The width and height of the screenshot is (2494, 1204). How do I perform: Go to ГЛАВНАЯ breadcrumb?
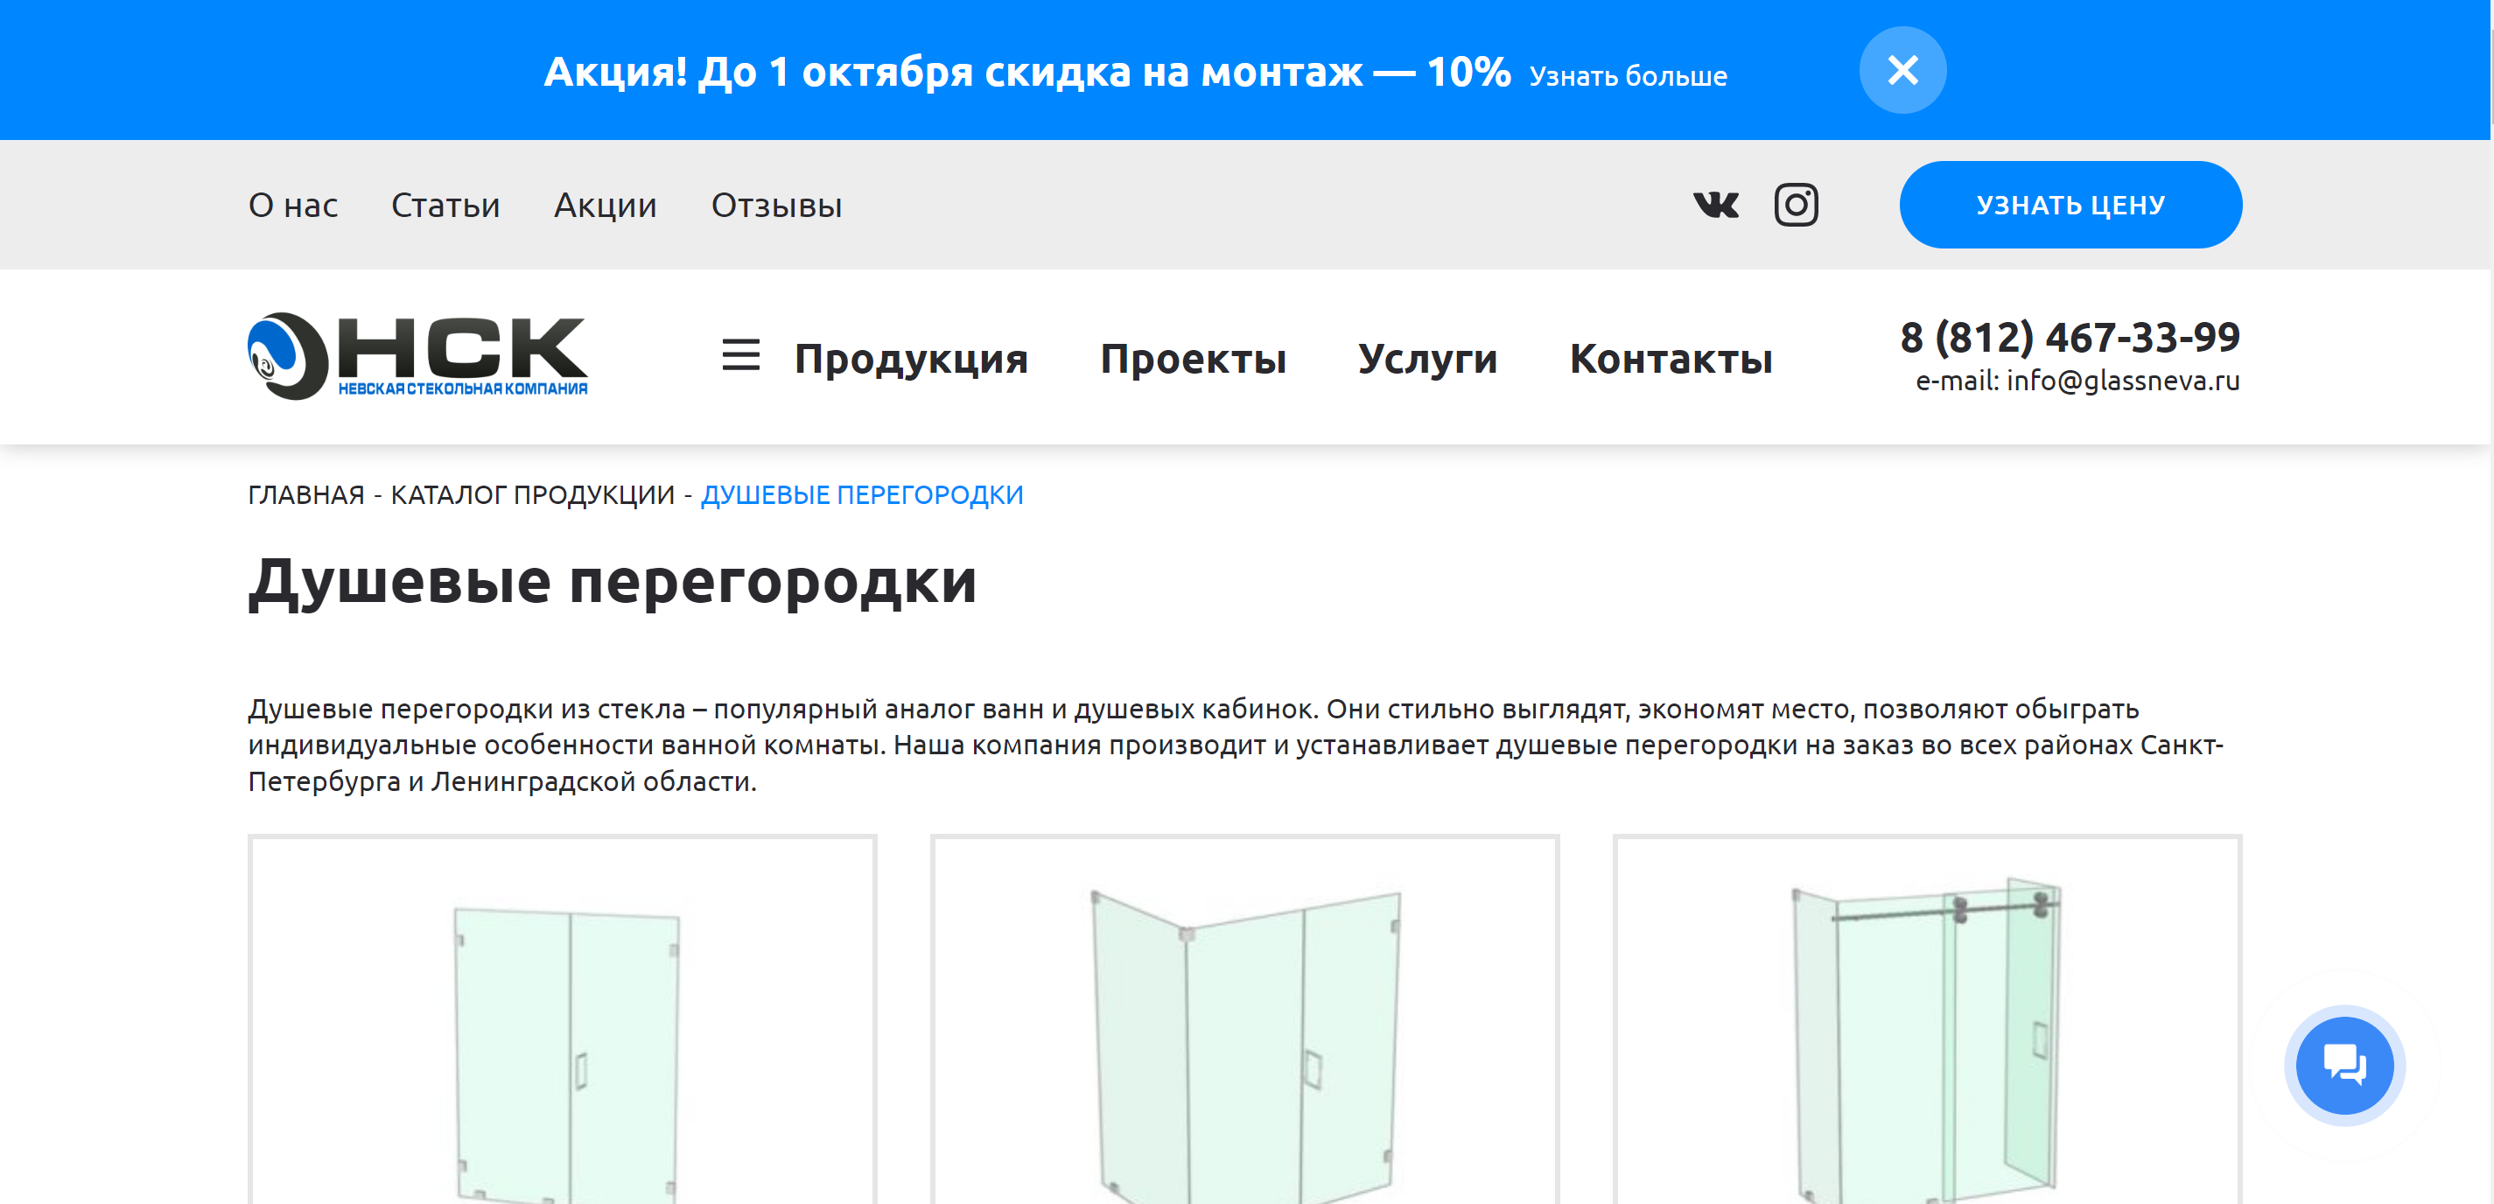pos(306,494)
